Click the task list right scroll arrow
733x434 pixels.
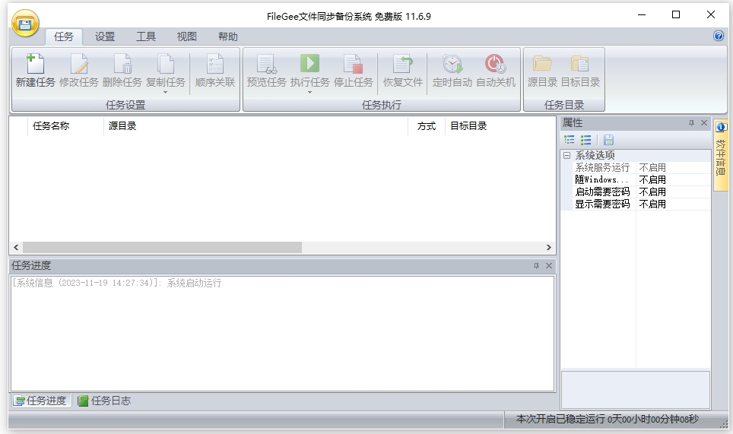pyautogui.click(x=549, y=248)
